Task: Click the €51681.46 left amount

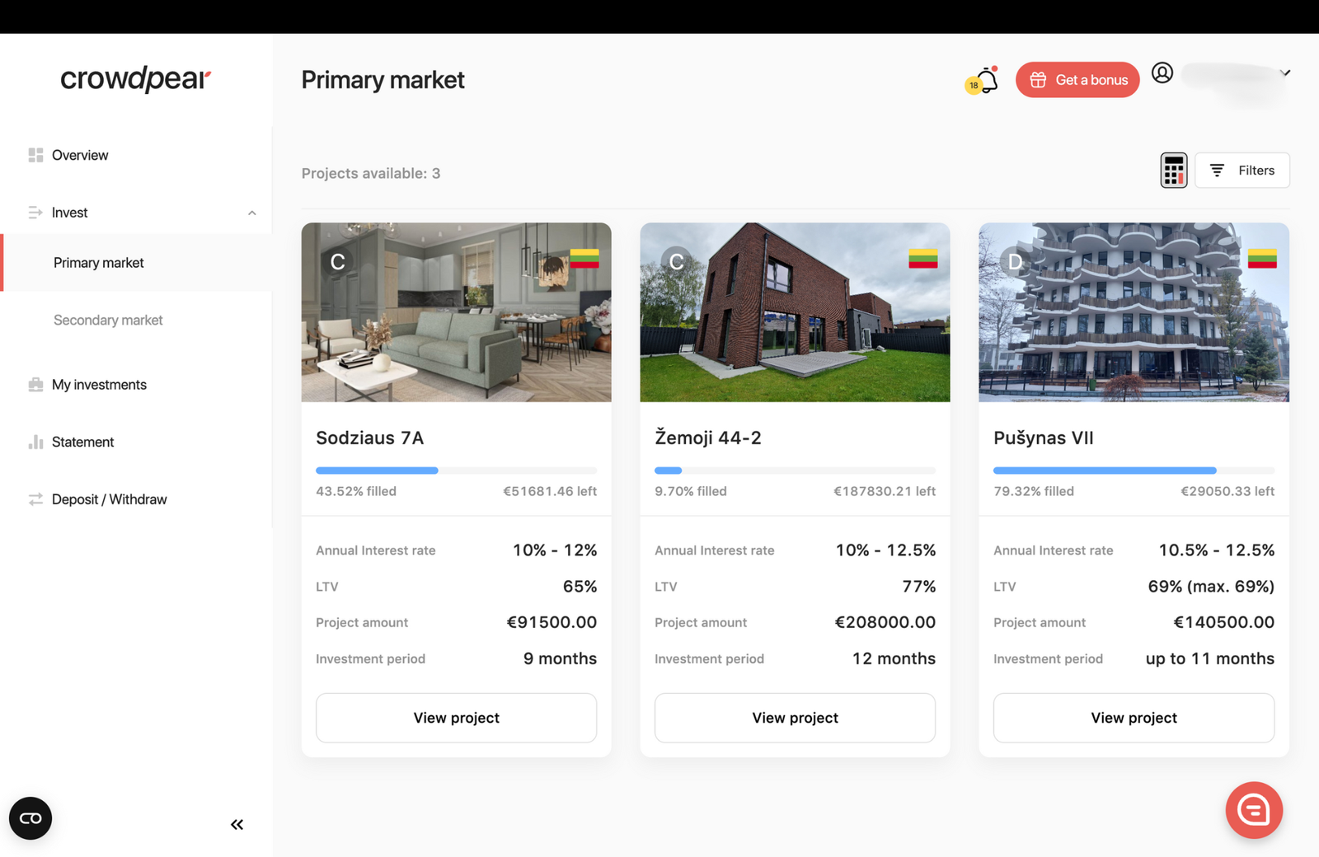Action: 550,491
